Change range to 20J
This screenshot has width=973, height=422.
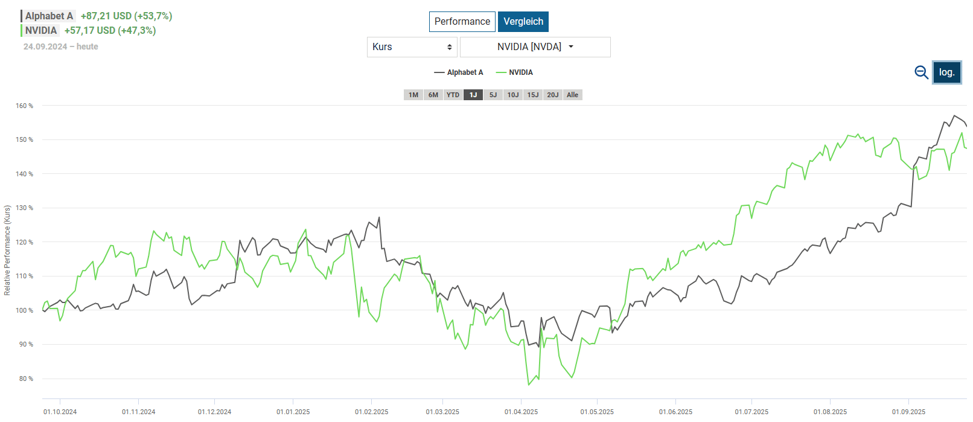553,95
